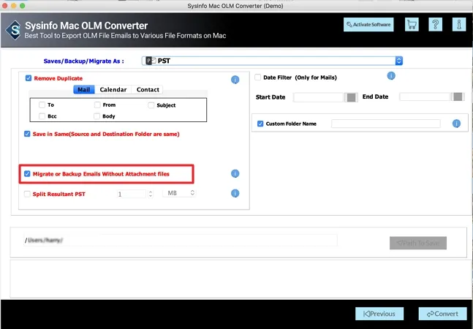The height and width of the screenshot is (329, 473).
Task: Enable the Date Filter checkbox
Action: [x=257, y=77]
